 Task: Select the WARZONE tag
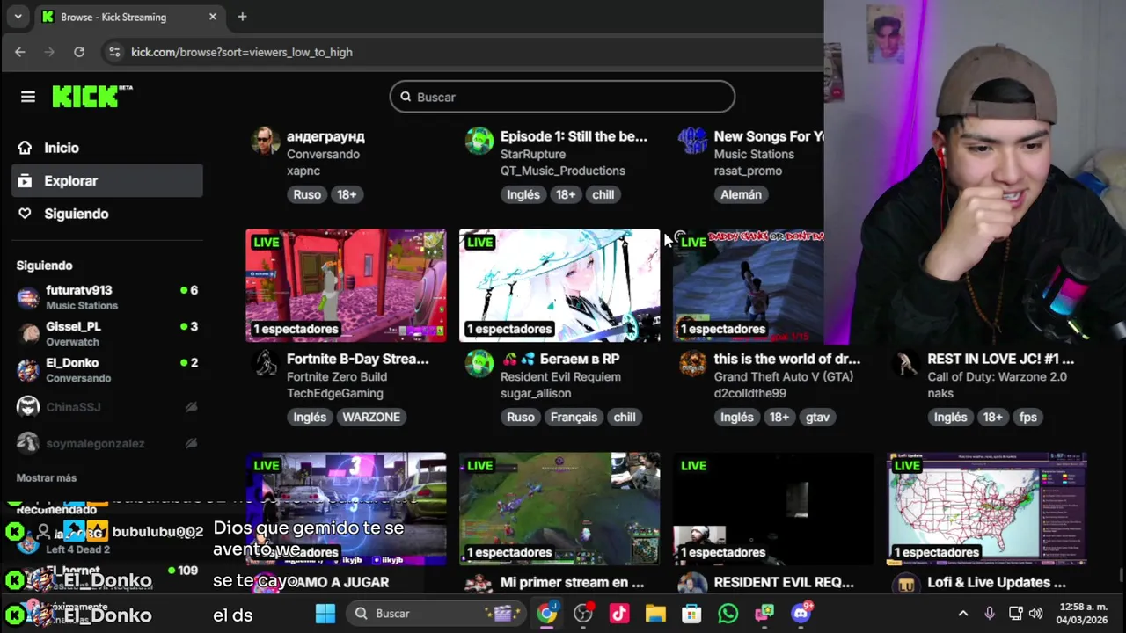(371, 417)
